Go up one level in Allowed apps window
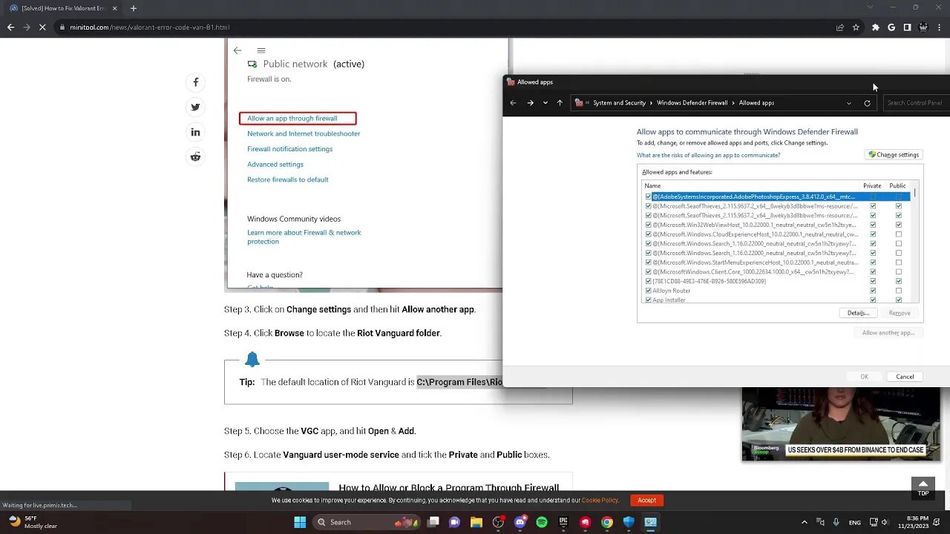This screenshot has height=534, width=950. point(560,103)
